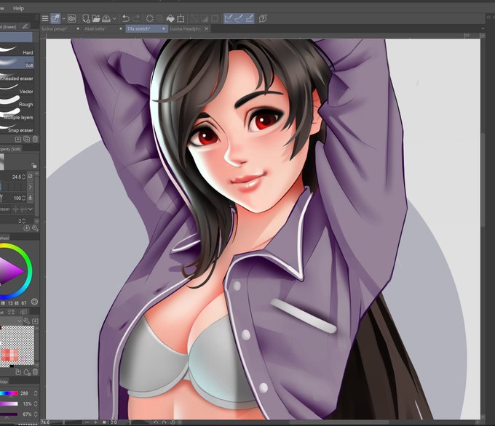Toggle Snap to Special Ruler

tap(239, 19)
